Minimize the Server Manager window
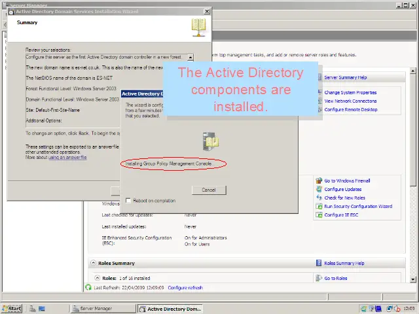Image resolution: width=419 pixels, height=314 pixels. 399,5
